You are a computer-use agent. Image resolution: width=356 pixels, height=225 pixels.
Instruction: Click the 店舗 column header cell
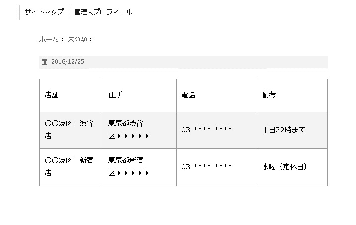[71, 95]
